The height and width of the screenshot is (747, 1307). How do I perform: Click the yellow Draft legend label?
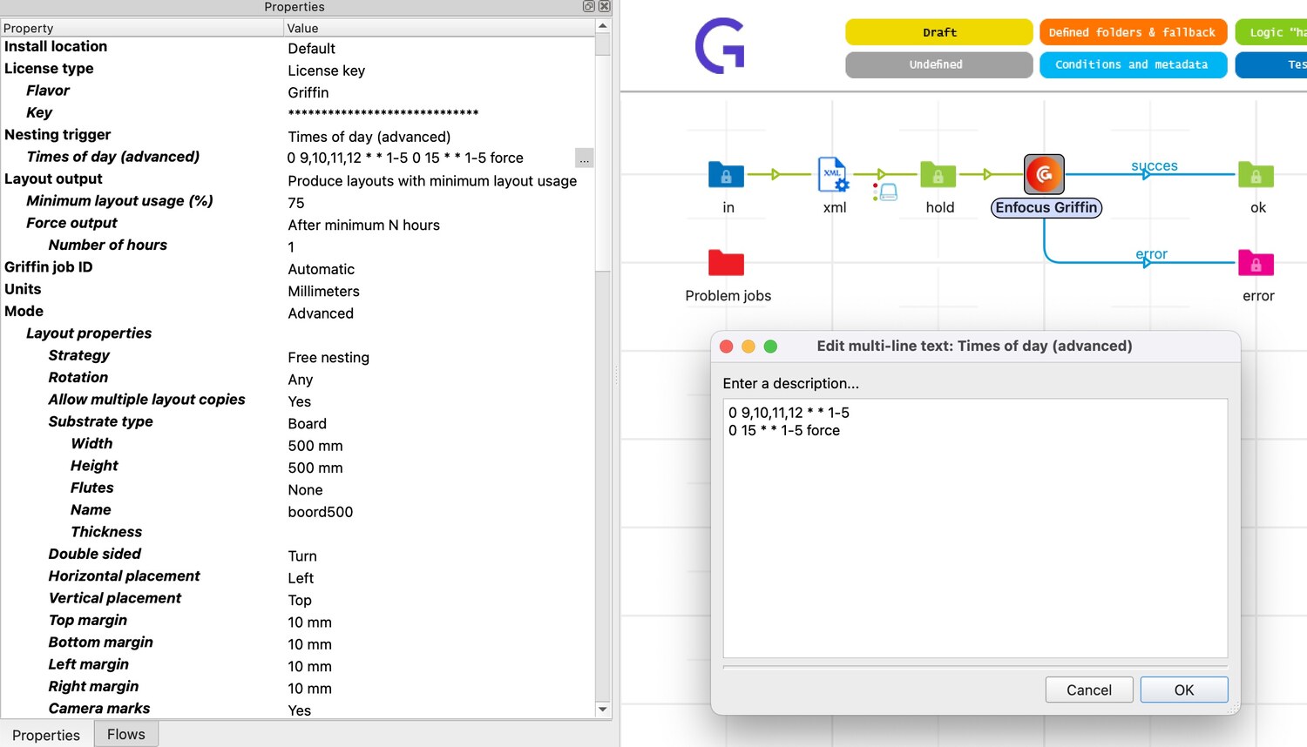pos(939,32)
